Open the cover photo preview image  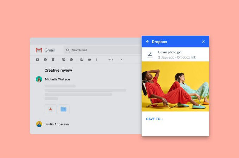(175, 86)
